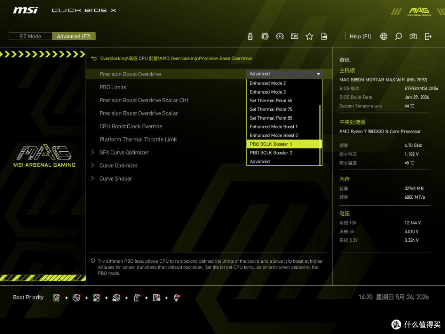This screenshot has height=334, width=445.
Task: Choose Set Thermal Point 65
Action: pos(284,101)
